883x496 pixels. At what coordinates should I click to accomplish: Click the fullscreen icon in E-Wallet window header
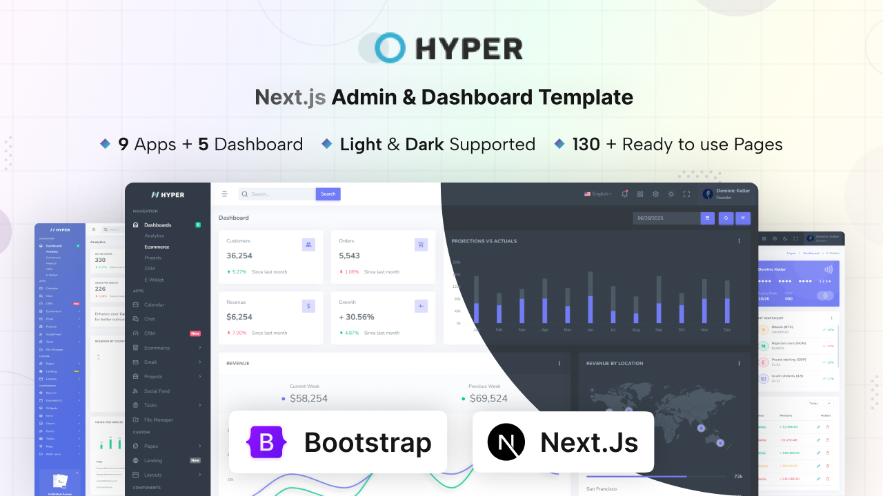point(795,238)
